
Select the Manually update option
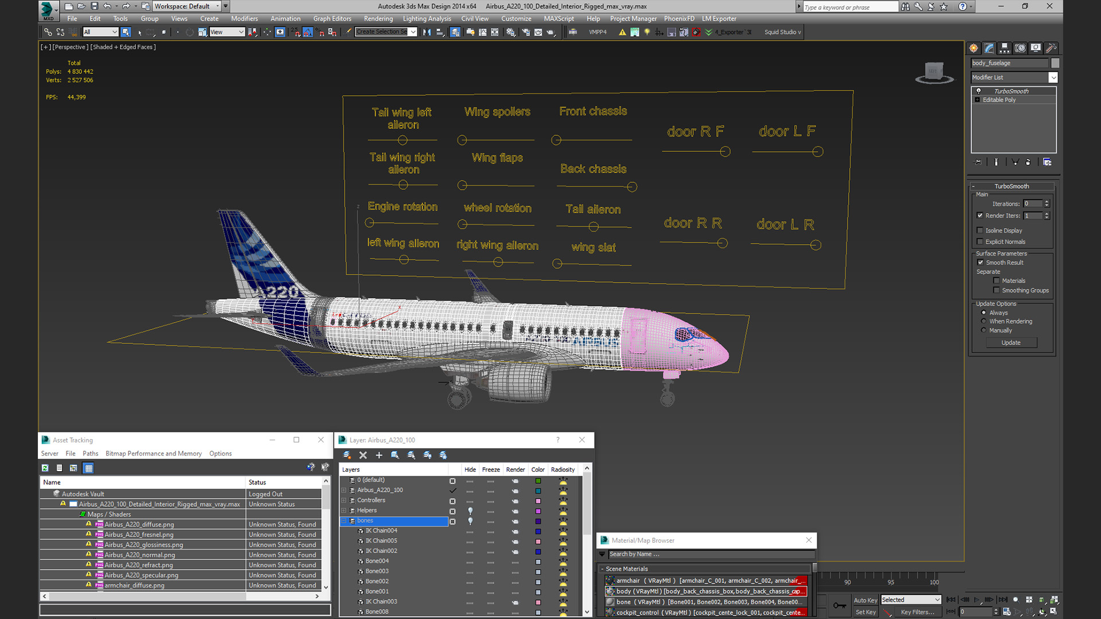pyautogui.click(x=984, y=331)
